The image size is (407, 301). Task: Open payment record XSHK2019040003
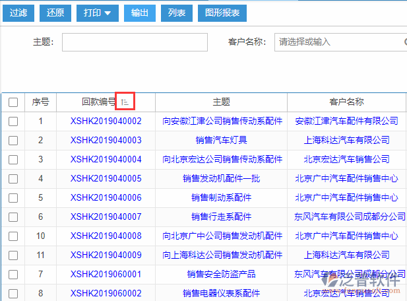(x=106, y=141)
